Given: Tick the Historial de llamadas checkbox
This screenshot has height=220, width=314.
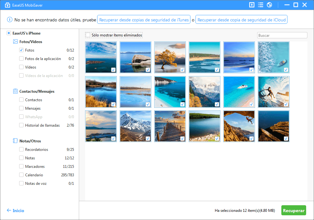Looking at the screenshot, I should 21,125.
